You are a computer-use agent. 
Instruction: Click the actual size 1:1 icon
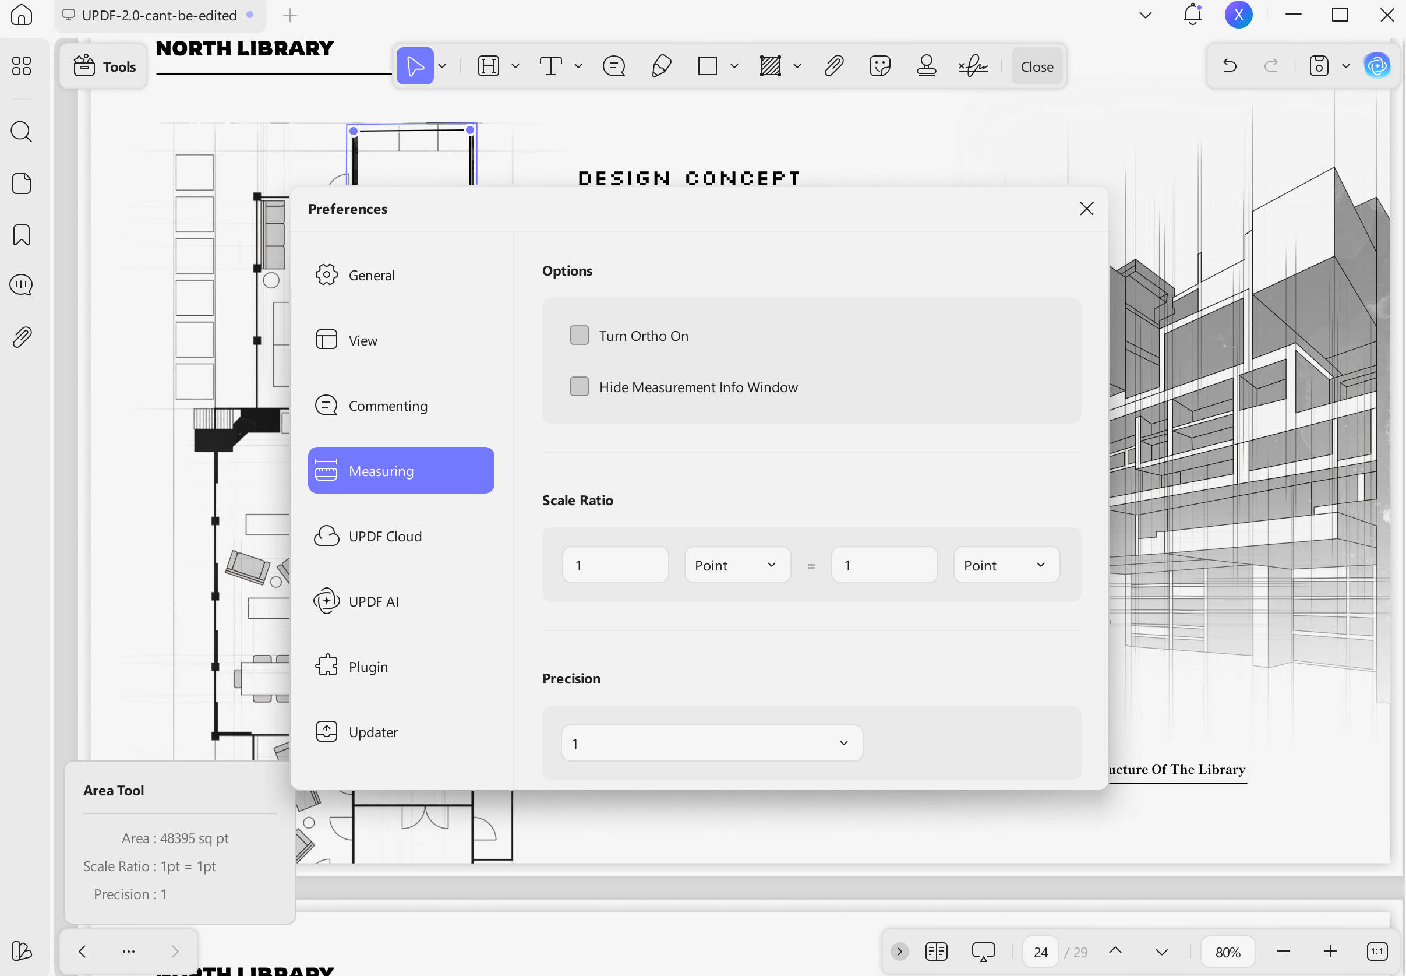click(x=1377, y=952)
